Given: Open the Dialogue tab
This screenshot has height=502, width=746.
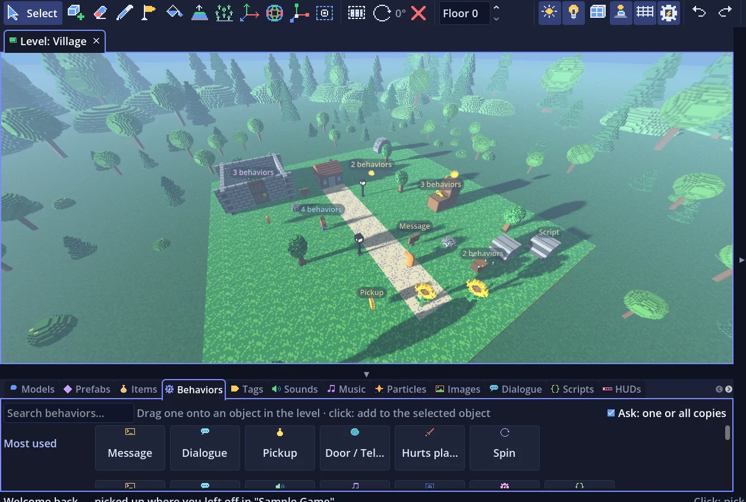Looking at the screenshot, I should pos(515,389).
